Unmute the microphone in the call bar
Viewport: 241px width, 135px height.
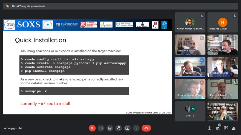click(x=92, y=128)
